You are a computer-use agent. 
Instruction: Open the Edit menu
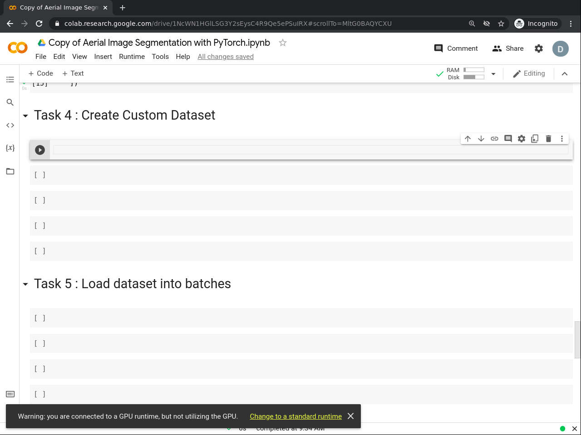[x=59, y=57]
